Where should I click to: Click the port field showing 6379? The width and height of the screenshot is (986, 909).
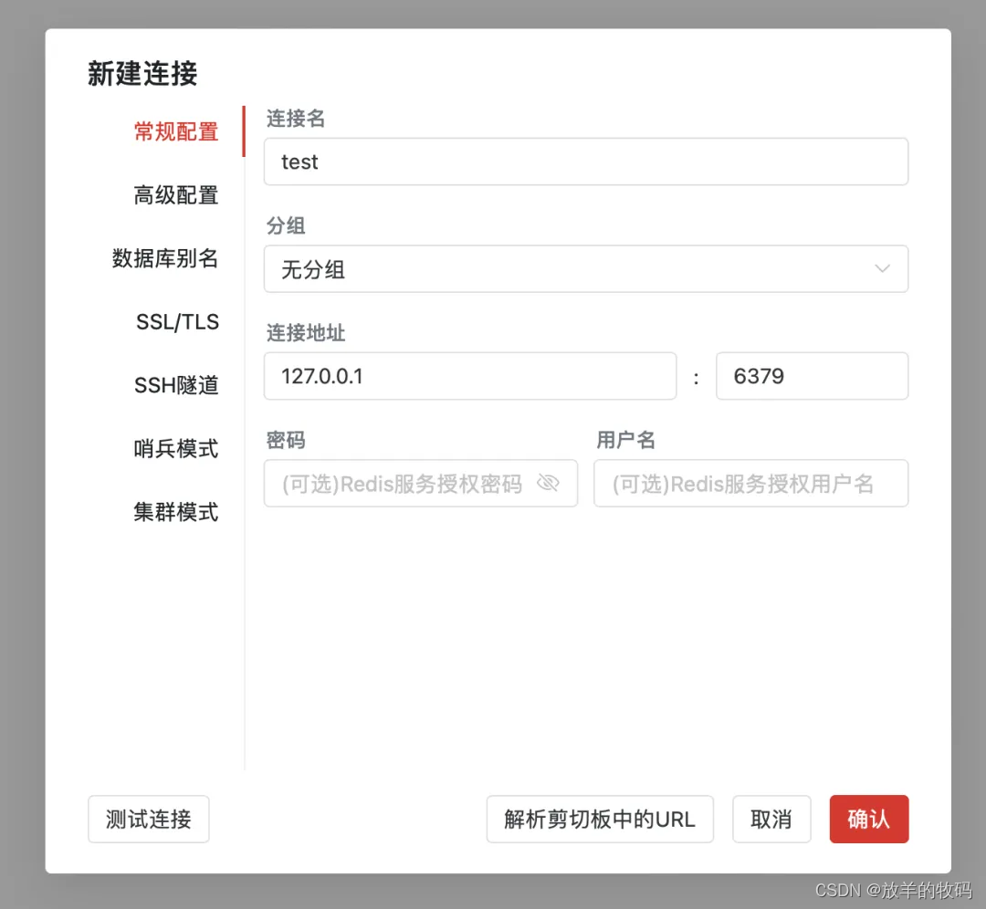(x=813, y=376)
